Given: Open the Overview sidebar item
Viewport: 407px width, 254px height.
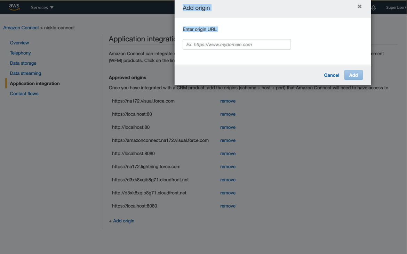Looking at the screenshot, I should click(x=19, y=43).
